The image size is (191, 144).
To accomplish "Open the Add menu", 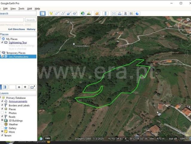I will pyautogui.click(x=30, y=9).
